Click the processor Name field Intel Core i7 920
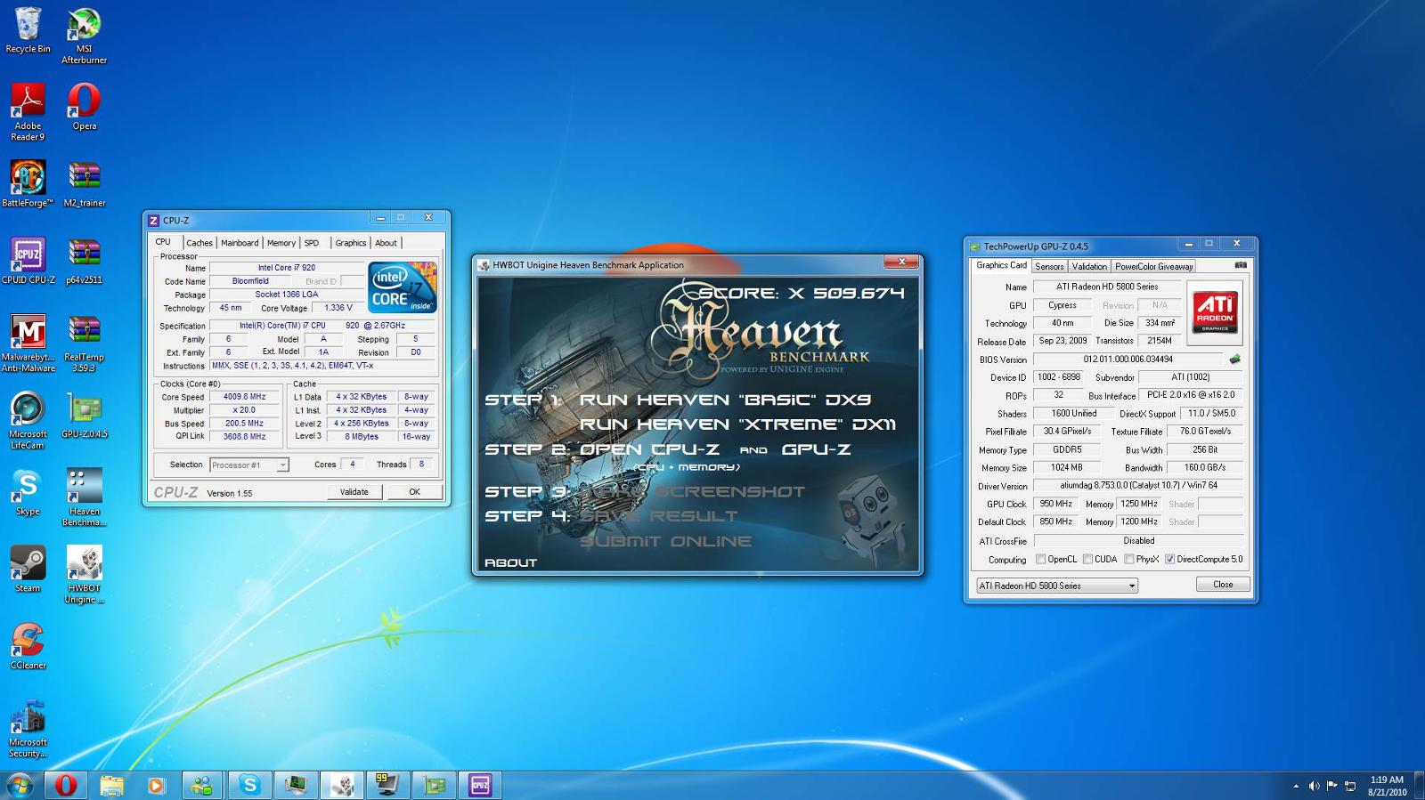This screenshot has height=800, width=1425. pos(287,268)
